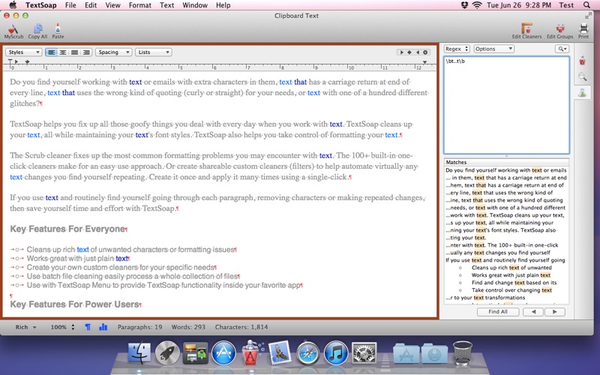Open the Format menu

tap(139, 5)
